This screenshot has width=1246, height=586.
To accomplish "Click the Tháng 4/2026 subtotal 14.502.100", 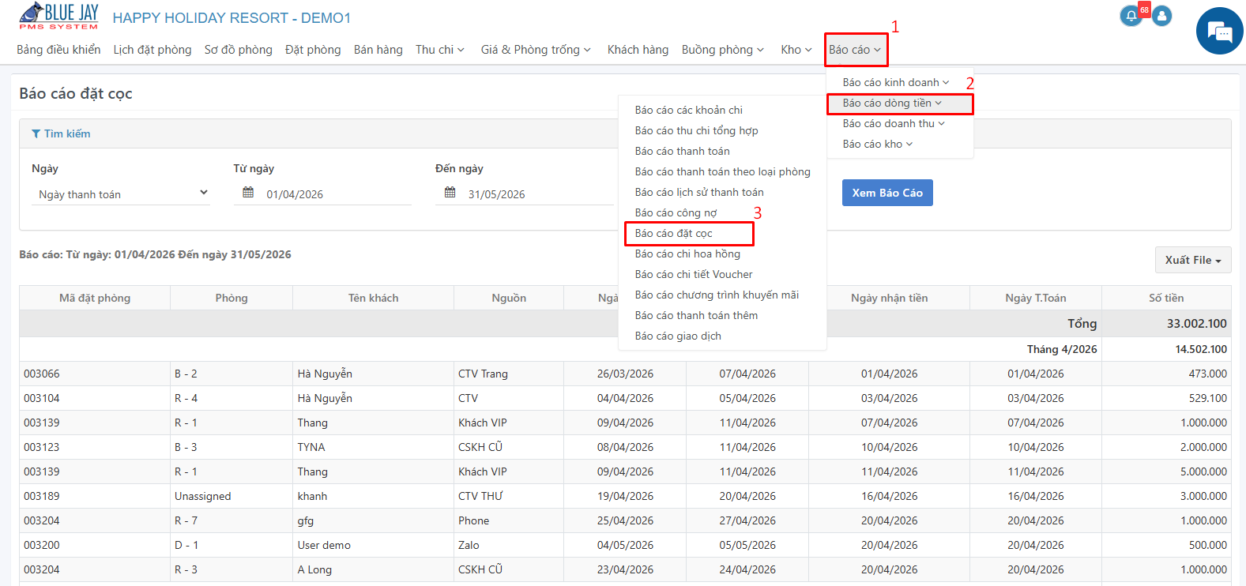I will click(1201, 349).
